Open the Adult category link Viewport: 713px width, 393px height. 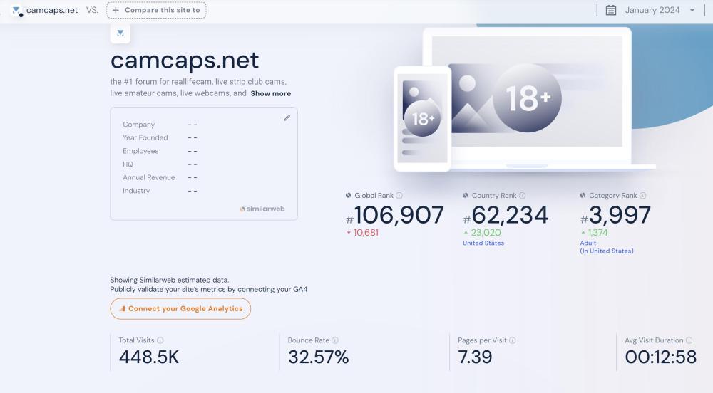(x=588, y=243)
